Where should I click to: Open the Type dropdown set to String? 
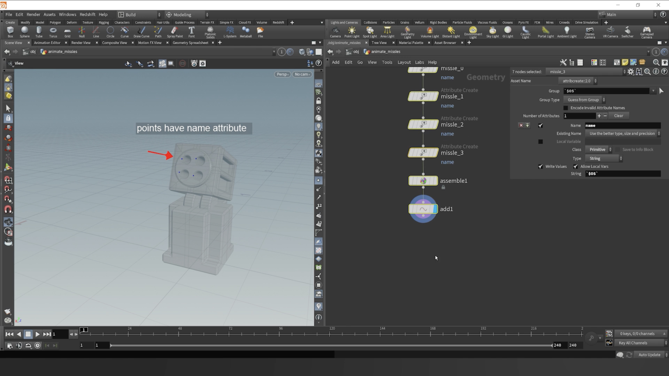[604, 158]
